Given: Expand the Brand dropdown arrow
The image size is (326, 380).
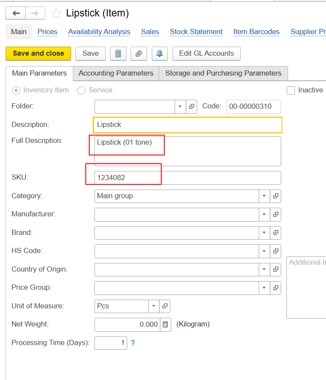Looking at the screenshot, I should [x=264, y=233].
